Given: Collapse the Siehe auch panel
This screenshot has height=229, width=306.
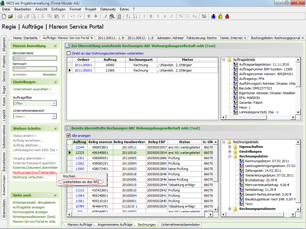Looking at the screenshot, I should pos(55,195).
